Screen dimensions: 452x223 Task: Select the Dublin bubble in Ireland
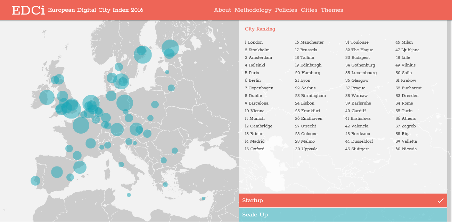pos(47,97)
